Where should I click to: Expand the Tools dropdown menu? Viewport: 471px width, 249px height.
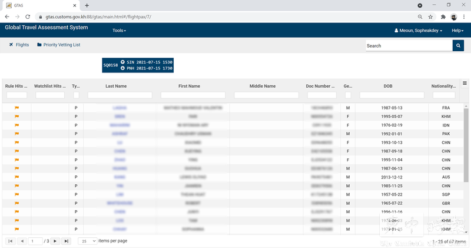click(119, 30)
